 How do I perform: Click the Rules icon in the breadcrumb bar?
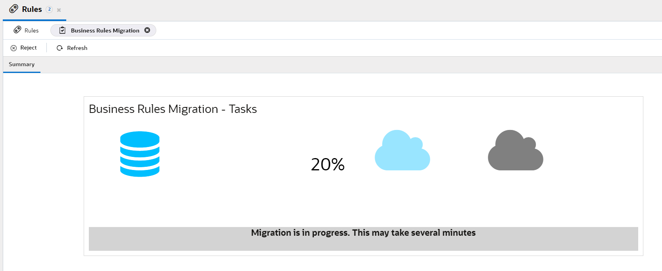pos(17,29)
